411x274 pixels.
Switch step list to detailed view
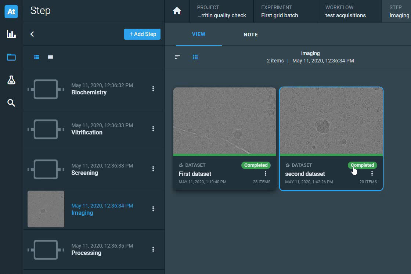tap(37, 57)
